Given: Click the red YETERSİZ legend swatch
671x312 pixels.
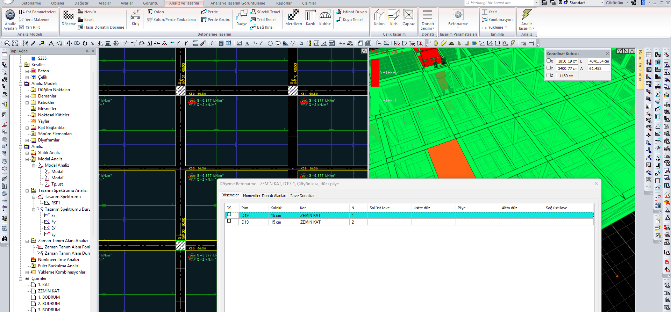Looking at the screenshot, I should click(375, 72).
